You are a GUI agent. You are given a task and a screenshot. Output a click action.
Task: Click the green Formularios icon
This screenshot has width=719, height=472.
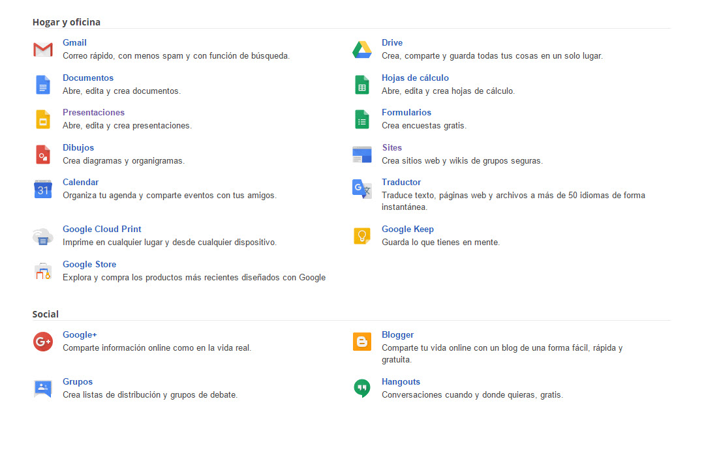point(362,119)
